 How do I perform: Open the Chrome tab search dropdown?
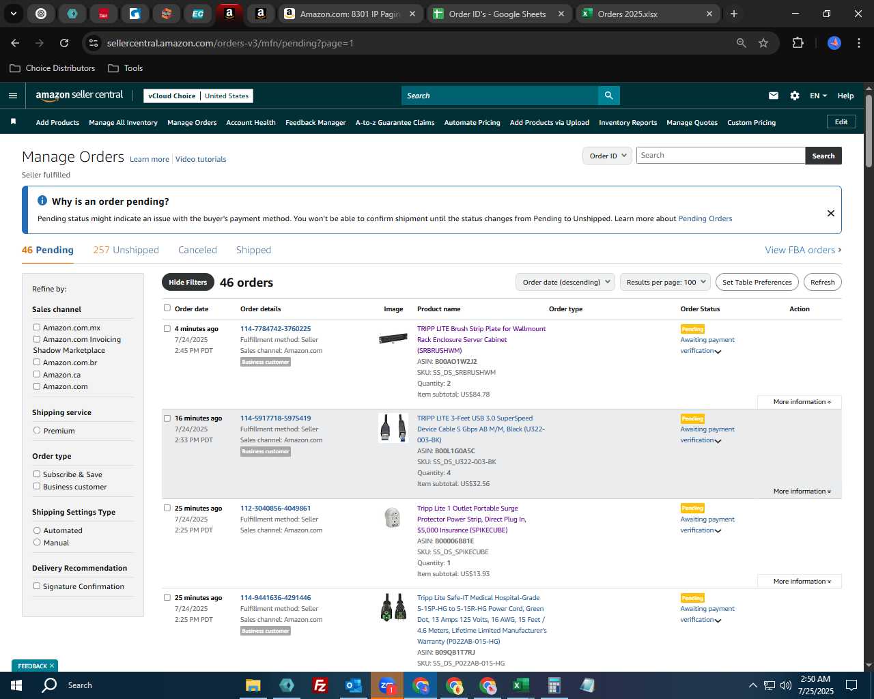[x=14, y=14]
